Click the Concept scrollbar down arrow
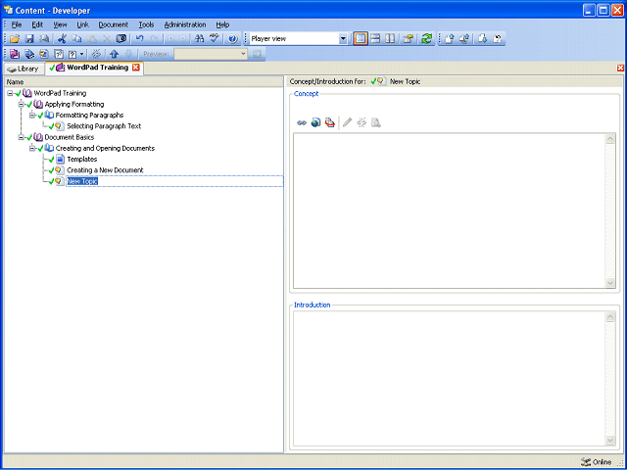Viewport: 627px width, 470px height. [609, 283]
